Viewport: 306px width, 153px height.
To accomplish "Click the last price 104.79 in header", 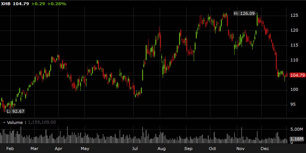I will point(21,4).
